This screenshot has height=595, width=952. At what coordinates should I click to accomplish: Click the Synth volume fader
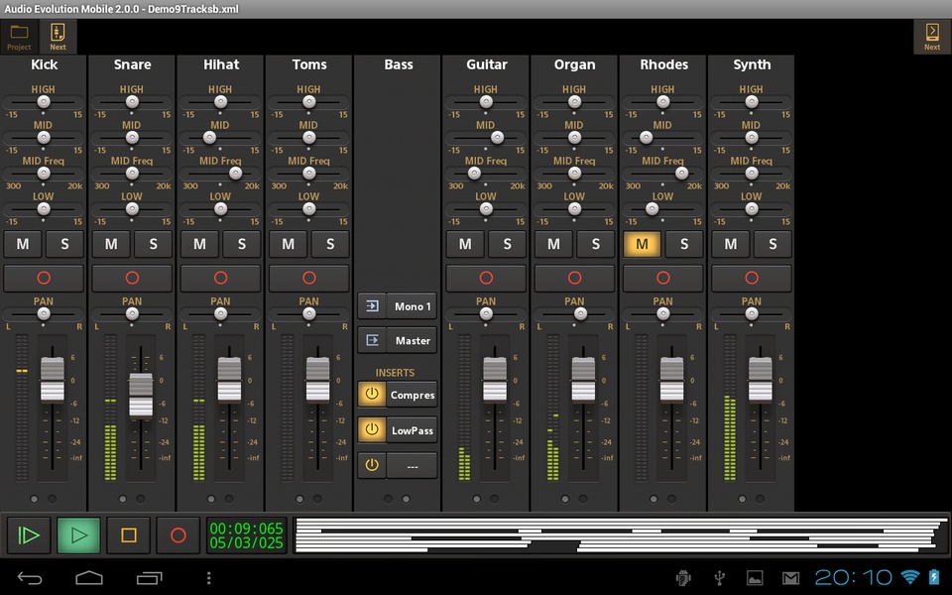tap(760, 379)
